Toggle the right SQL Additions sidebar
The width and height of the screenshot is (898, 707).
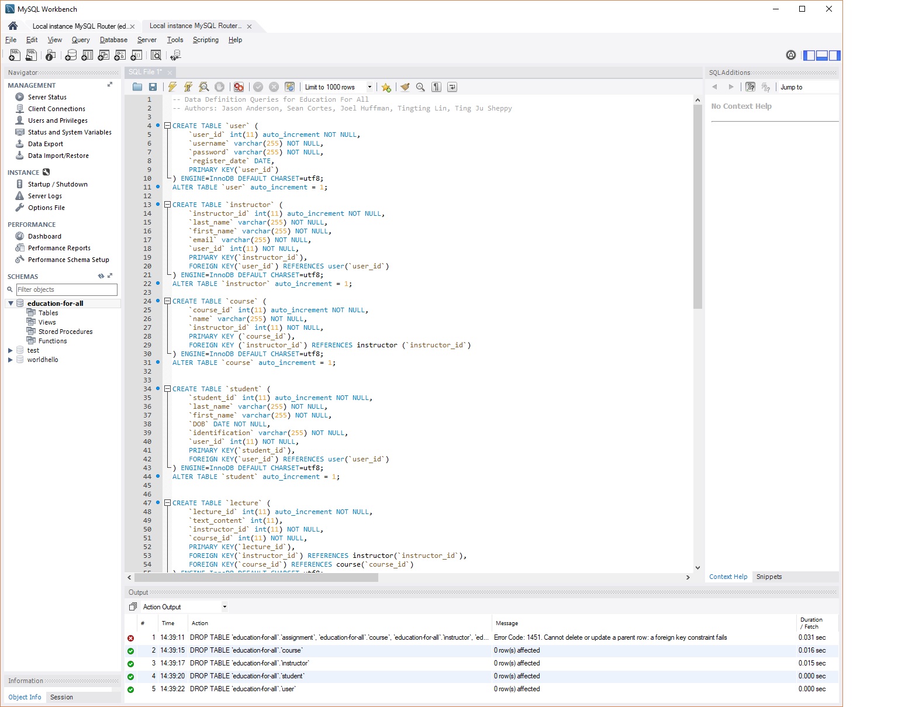click(x=835, y=56)
